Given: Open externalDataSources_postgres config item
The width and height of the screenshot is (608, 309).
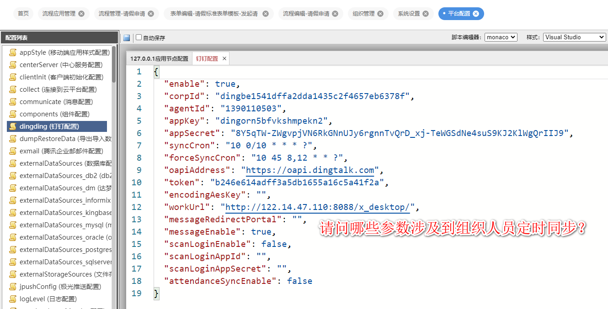Looking at the screenshot, I should point(65,250).
